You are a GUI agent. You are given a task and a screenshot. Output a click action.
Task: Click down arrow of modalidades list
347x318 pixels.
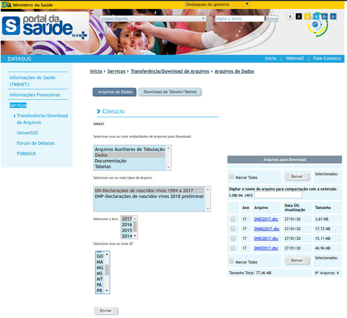[x=169, y=167]
